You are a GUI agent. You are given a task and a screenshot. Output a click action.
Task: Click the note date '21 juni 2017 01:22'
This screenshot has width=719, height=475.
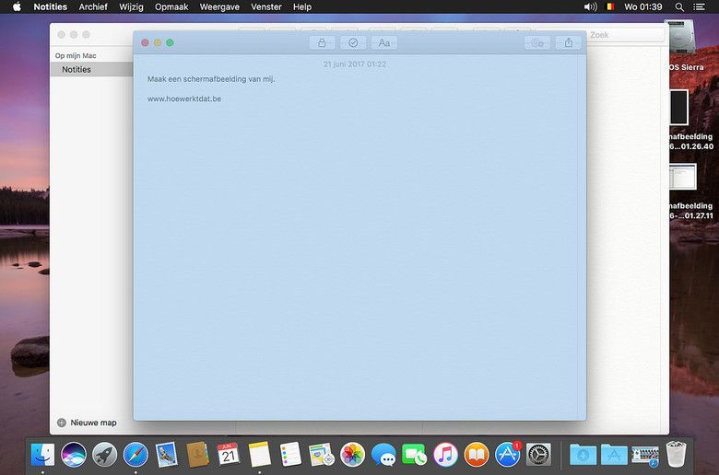pyautogui.click(x=355, y=64)
